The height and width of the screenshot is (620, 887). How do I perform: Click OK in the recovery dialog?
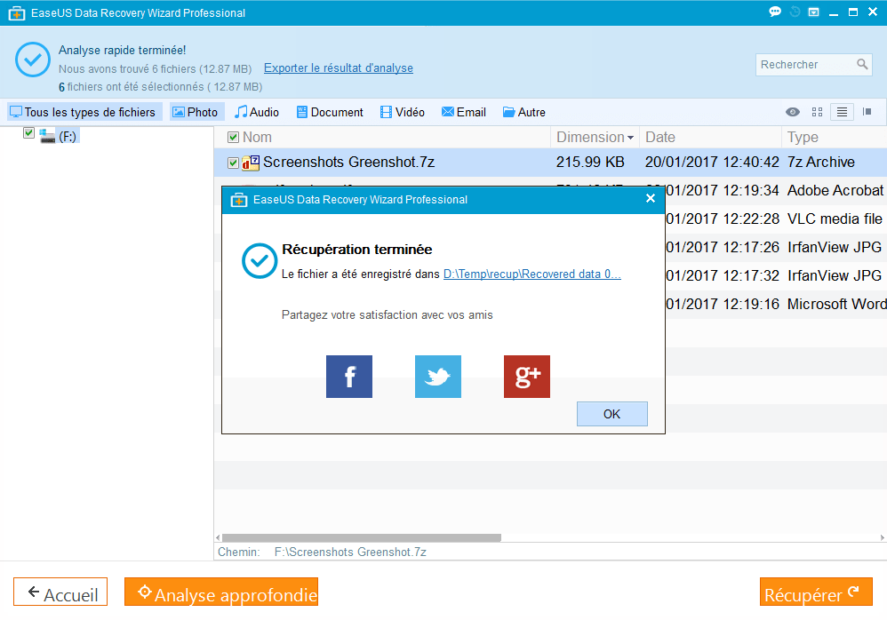click(612, 414)
